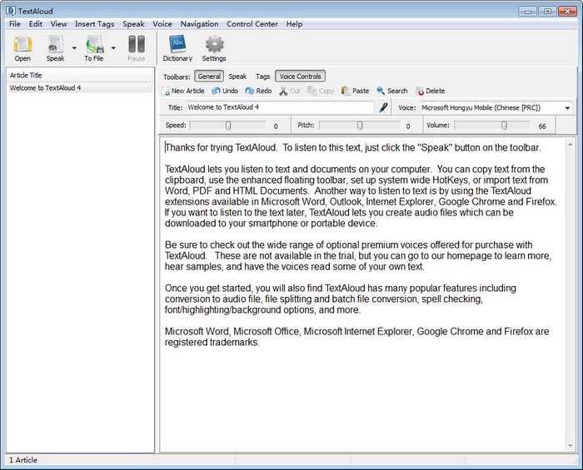The height and width of the screenshot is (470, 583).
Task: Click the scrollbar down arrow in text area
Action: tap(570, 445)
